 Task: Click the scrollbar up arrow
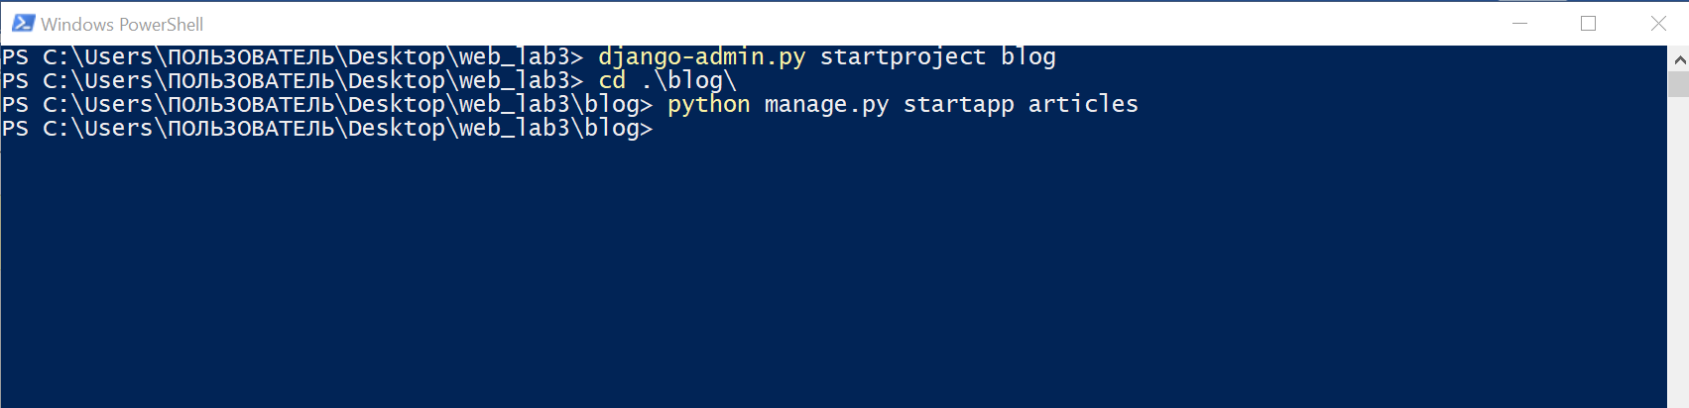tap(1679, 59)
